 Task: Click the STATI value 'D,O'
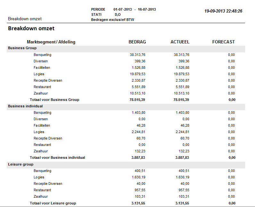click(x=118, y=15)
